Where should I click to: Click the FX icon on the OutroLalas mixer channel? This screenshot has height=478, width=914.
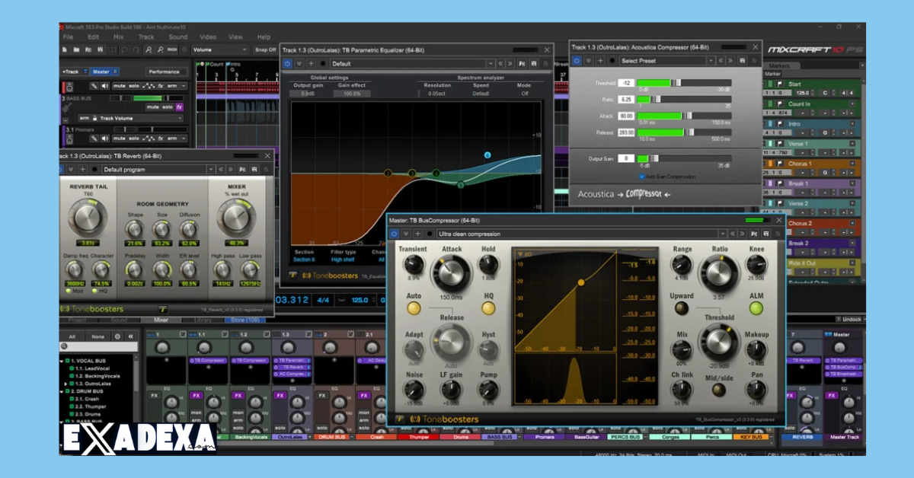pos(281,395)
